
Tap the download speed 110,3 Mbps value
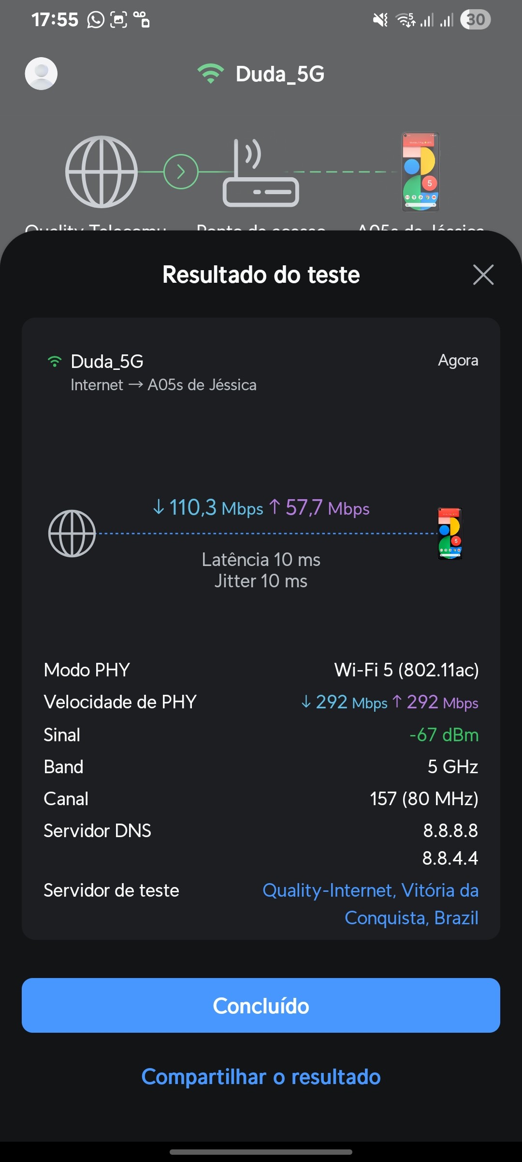pos(208,508)
